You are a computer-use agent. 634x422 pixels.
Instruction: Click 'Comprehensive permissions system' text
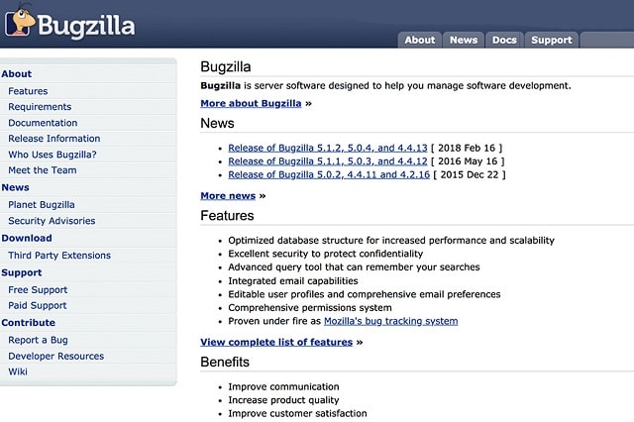coord(310,308)
